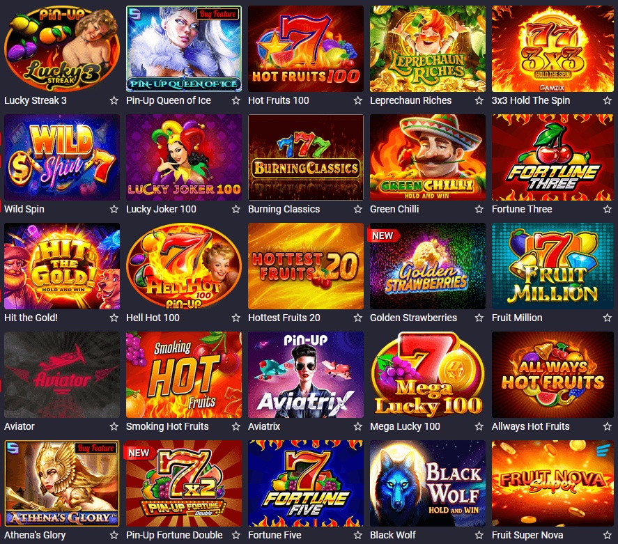The width and height of the screenshot is (618, 544).
Task: Add Green Chilli to favorites star
Action: (479, 209)
